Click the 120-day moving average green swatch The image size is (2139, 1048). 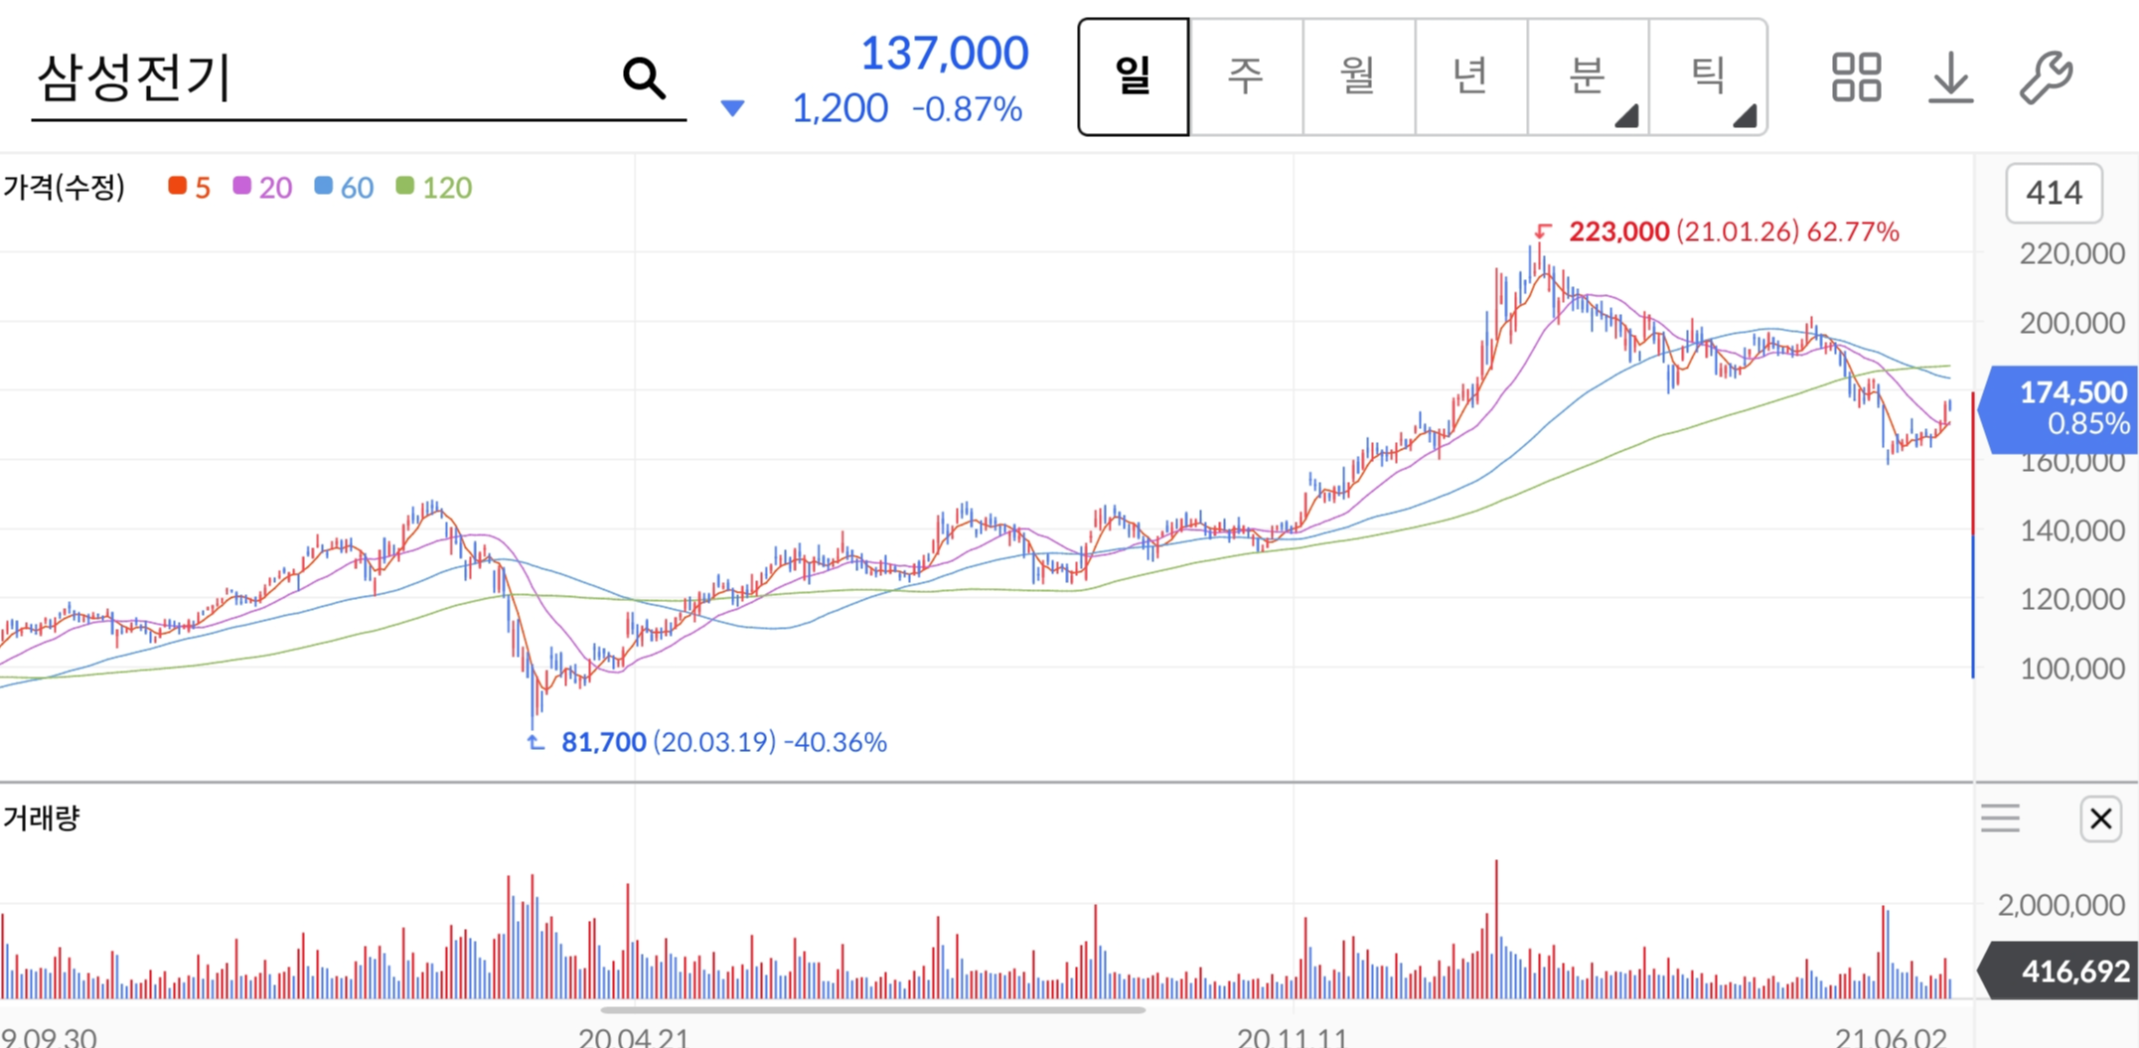click(x=404, y=186)
